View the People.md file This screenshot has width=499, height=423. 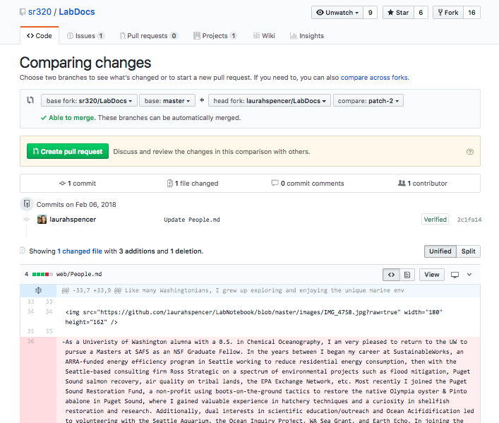[431, 275]
